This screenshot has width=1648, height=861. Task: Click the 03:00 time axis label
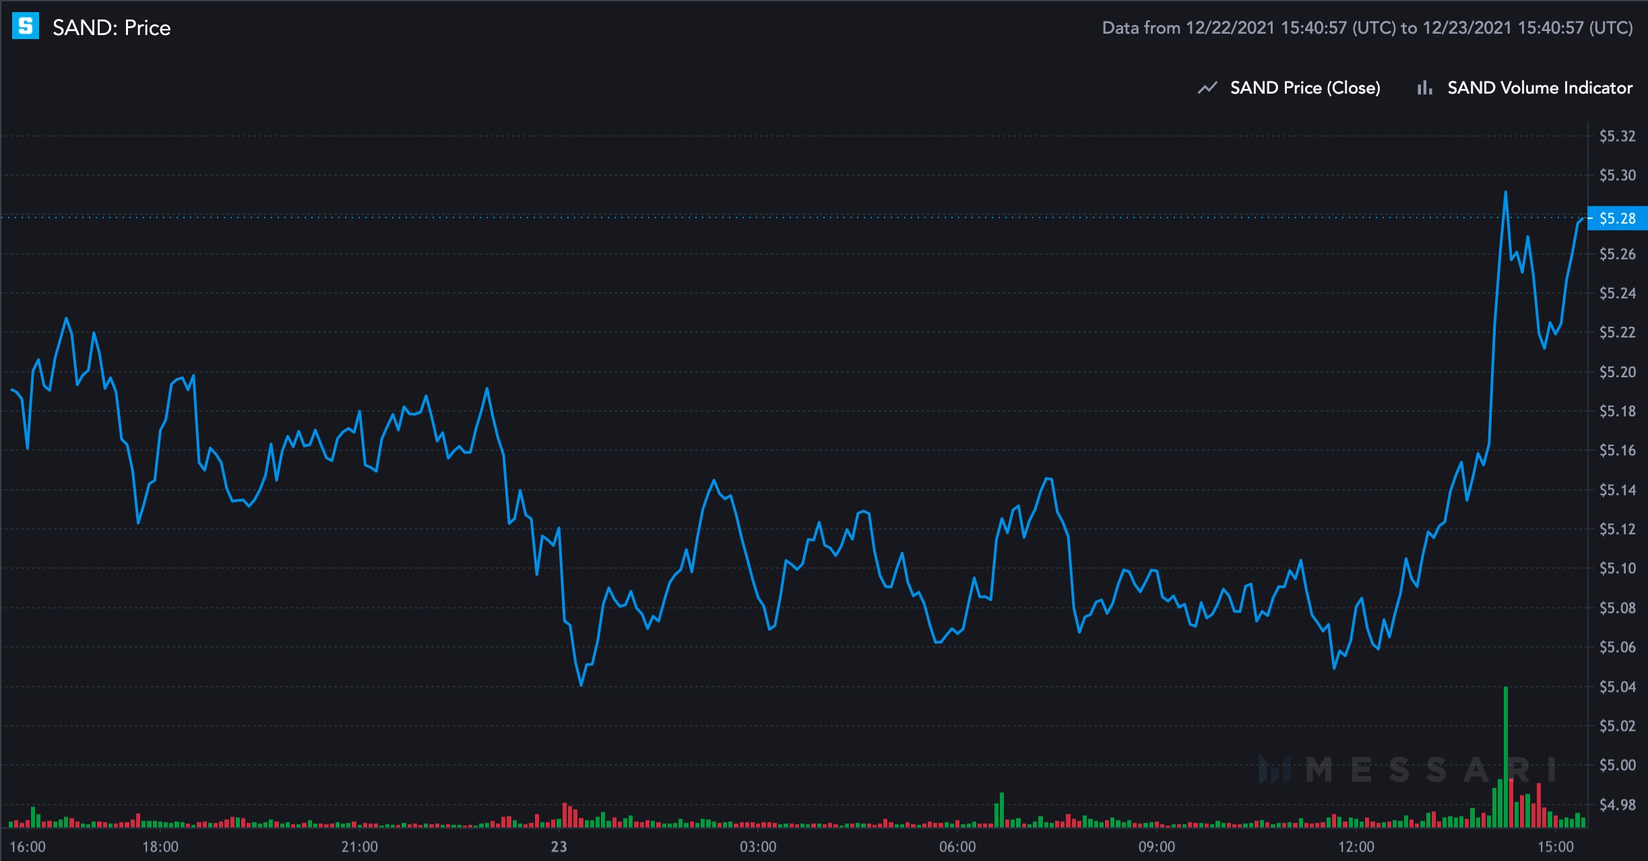tap(758, 847)
